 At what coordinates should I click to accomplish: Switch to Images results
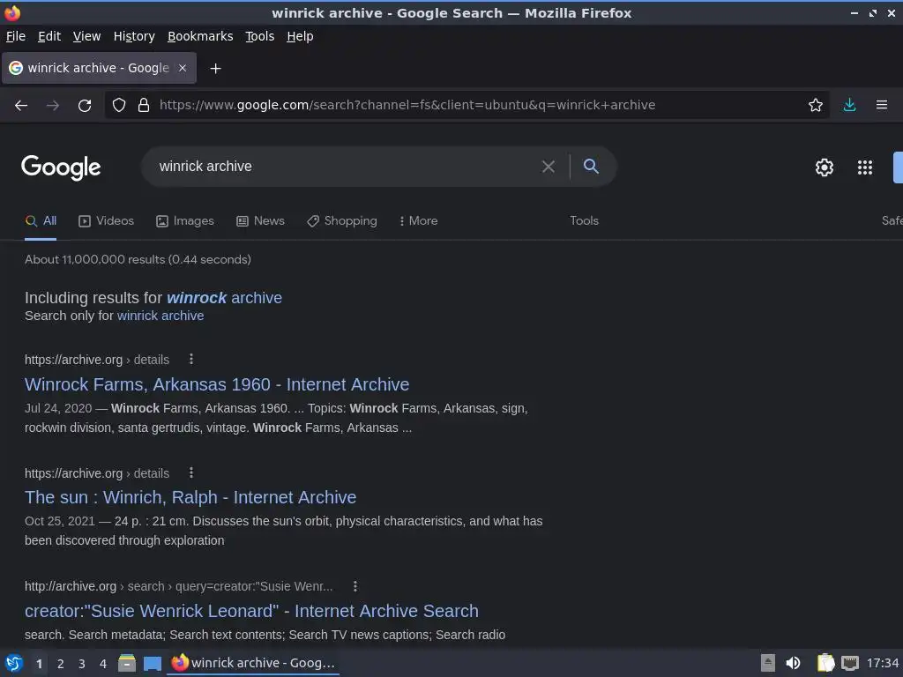185,221
